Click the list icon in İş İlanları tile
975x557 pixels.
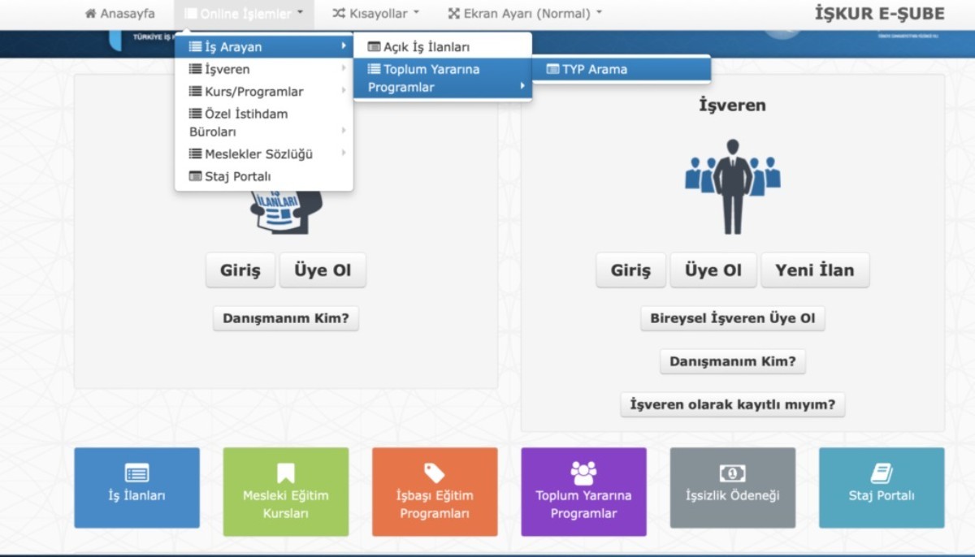pyautogui.click(x=136, y=473)
